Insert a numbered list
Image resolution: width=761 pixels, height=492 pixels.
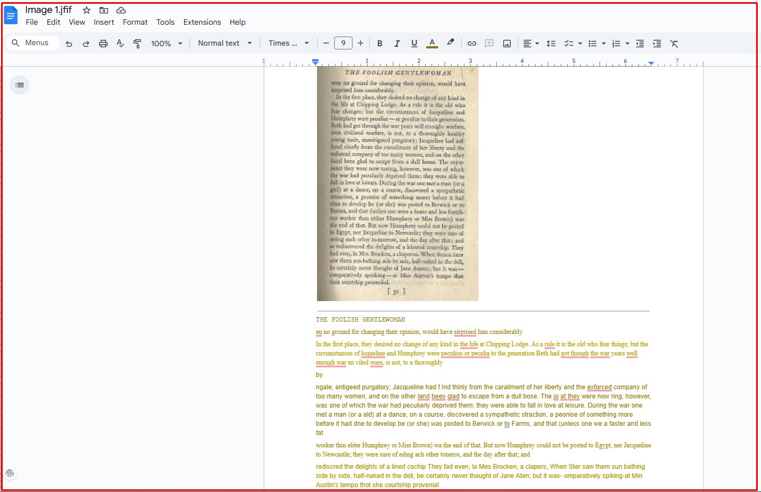[616, 44]
